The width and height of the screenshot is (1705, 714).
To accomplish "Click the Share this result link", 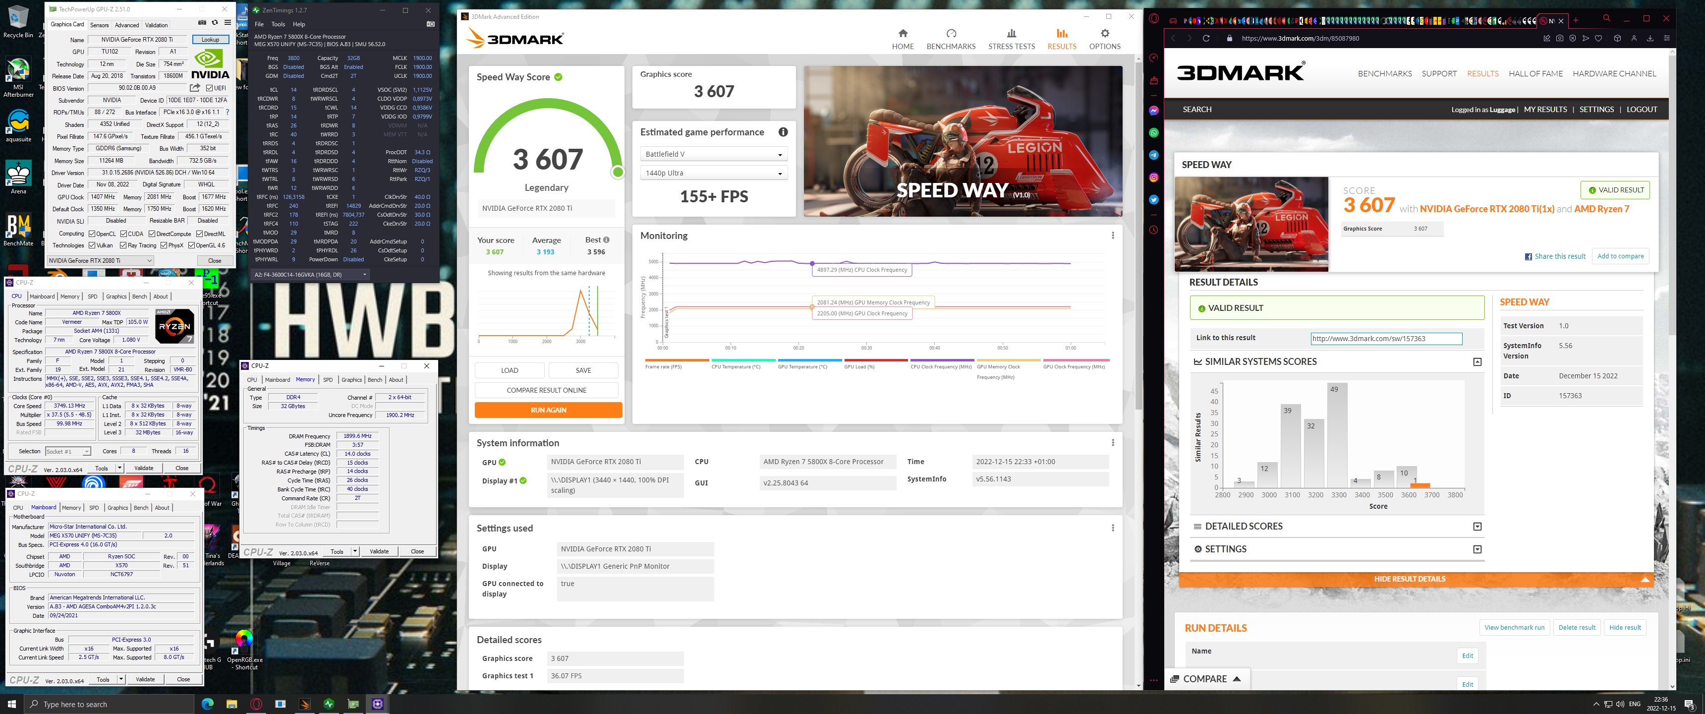I will coord(1555,256).
